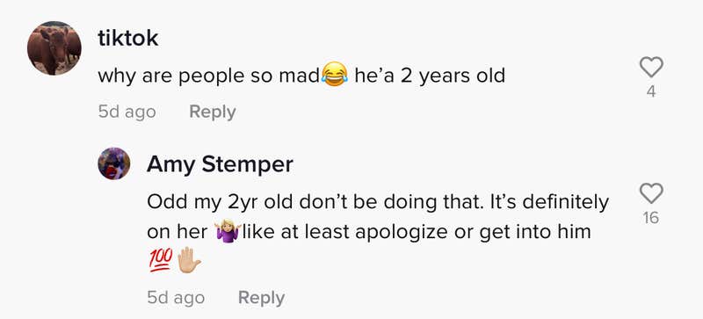Like Amy Stemper's reply with the heart icon

[651, 193]
